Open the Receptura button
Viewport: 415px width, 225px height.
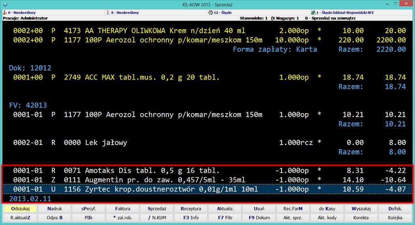click(x=191, y=209)
